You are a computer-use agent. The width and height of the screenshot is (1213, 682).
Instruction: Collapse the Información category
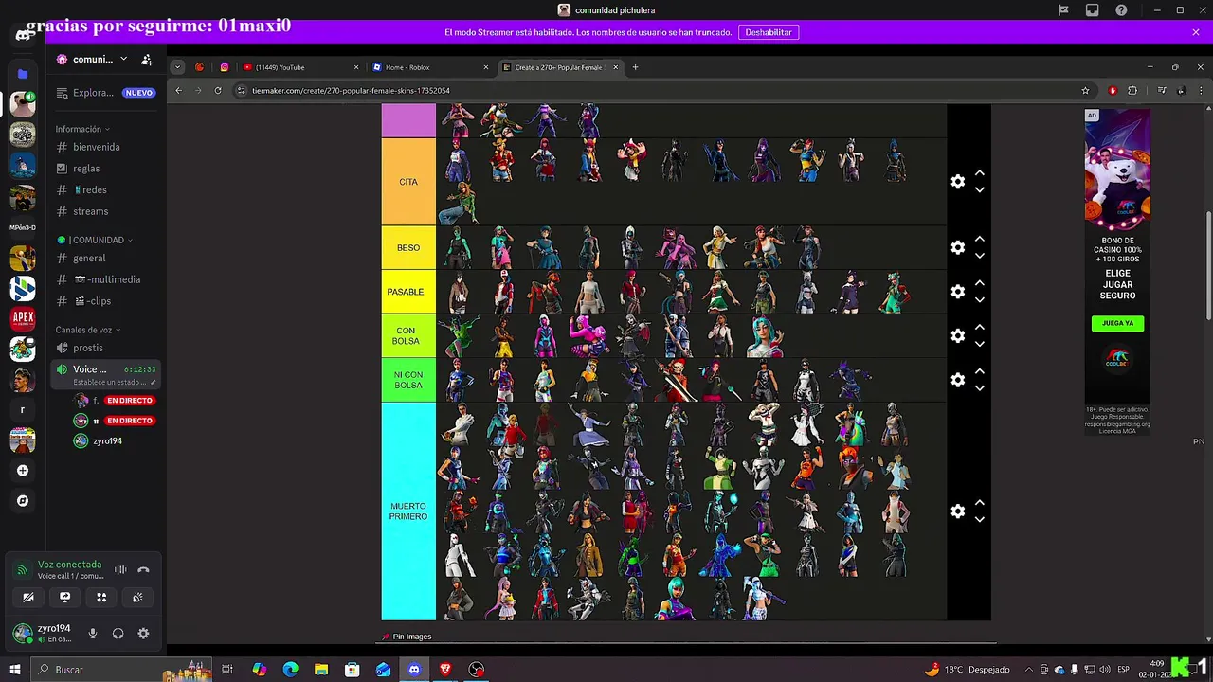(x=81, y=129)
